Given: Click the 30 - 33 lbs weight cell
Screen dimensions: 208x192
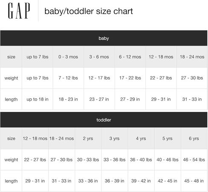Looking at the screenshot, I should 88,160.
